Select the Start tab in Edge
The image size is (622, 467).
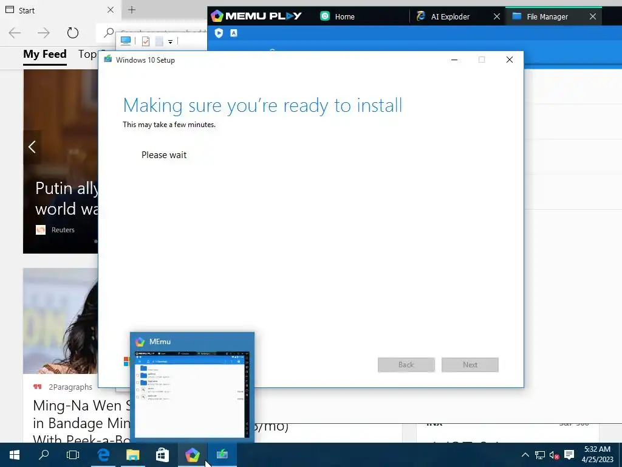[60, 10]
